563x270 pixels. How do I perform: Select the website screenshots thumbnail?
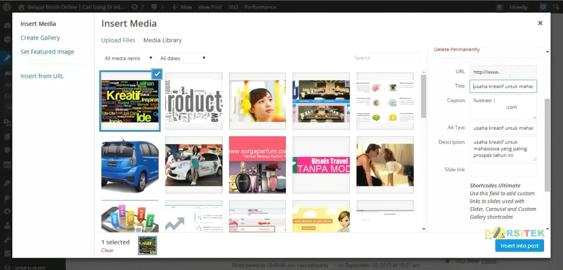(x=321, y=101)
